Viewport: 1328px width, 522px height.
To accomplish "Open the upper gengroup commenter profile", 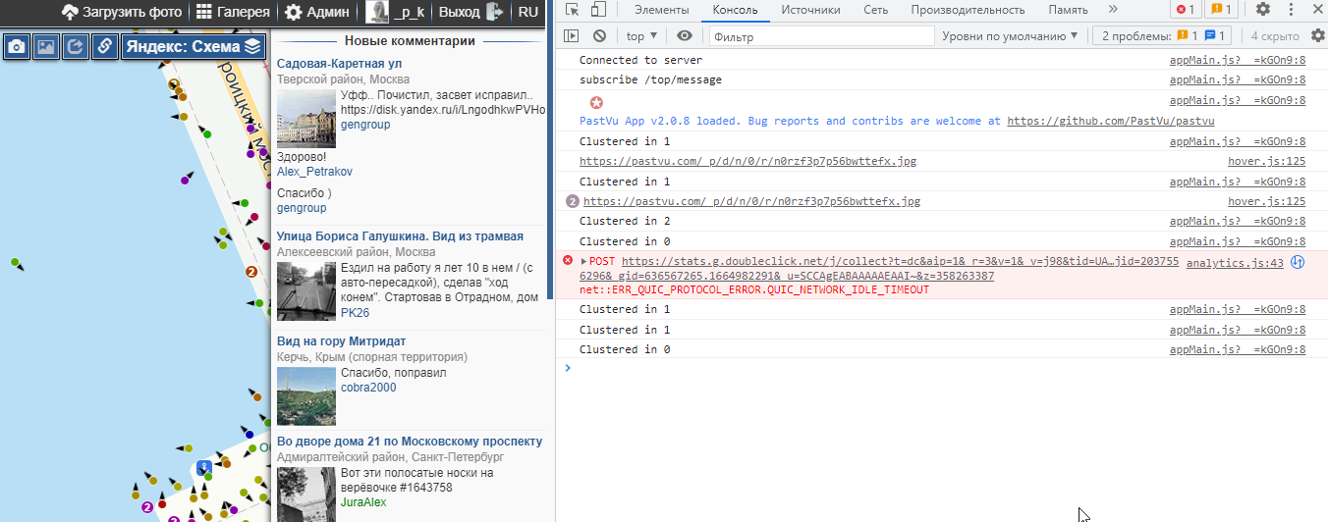I will pos(365,125).
